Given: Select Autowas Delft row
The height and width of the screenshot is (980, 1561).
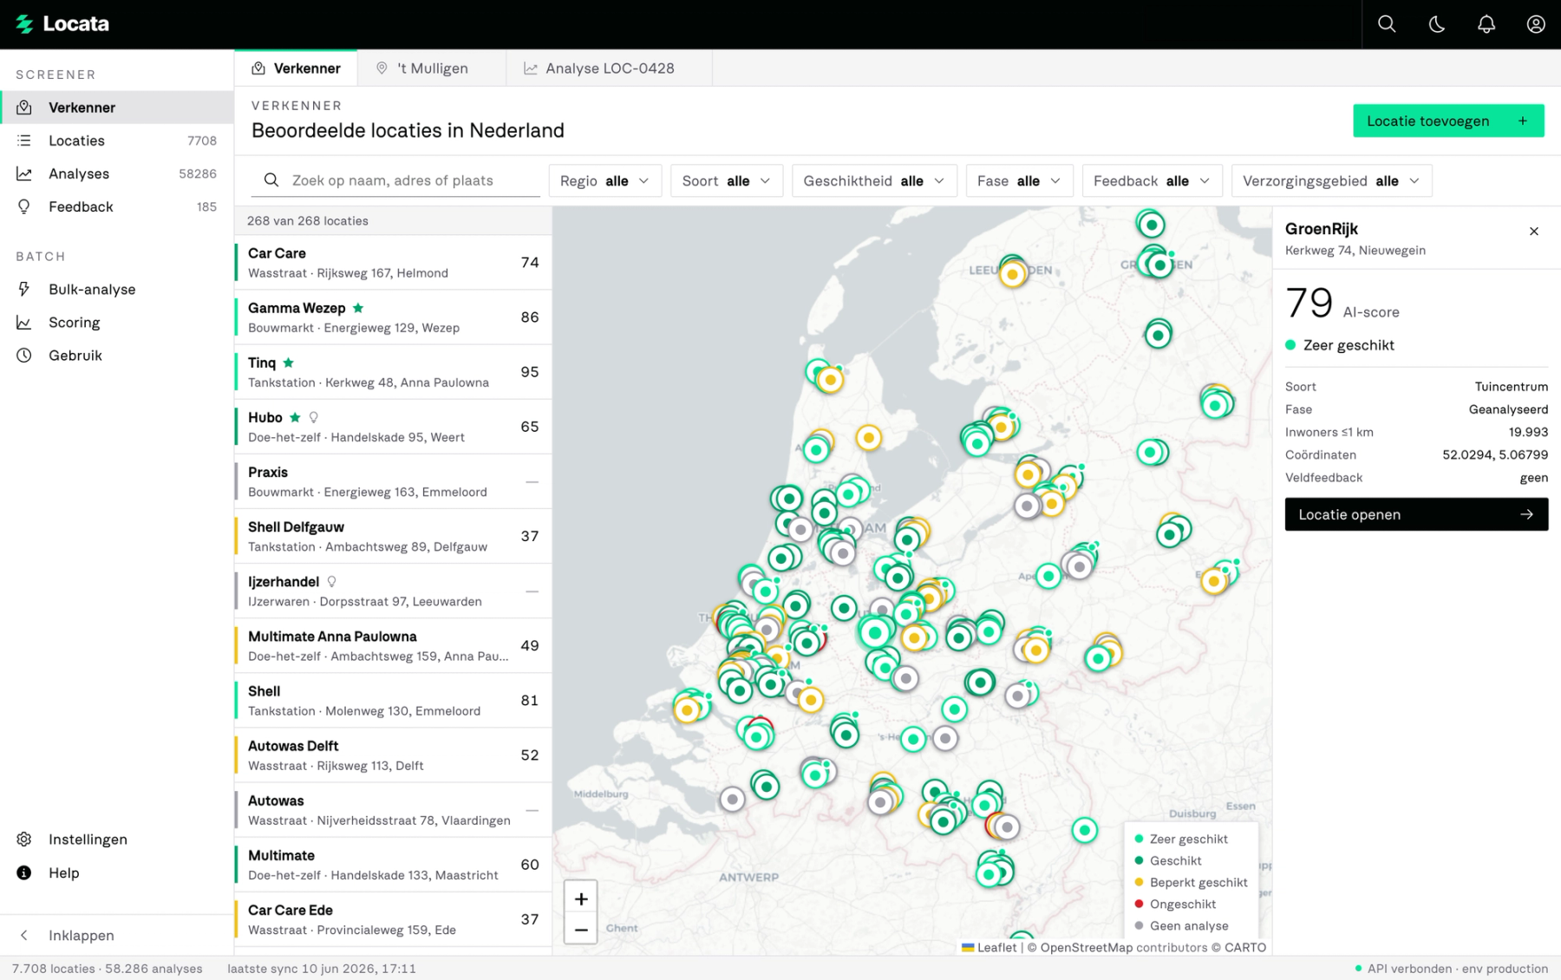Looking at the screenshot, I should click(x=393, y=755).
